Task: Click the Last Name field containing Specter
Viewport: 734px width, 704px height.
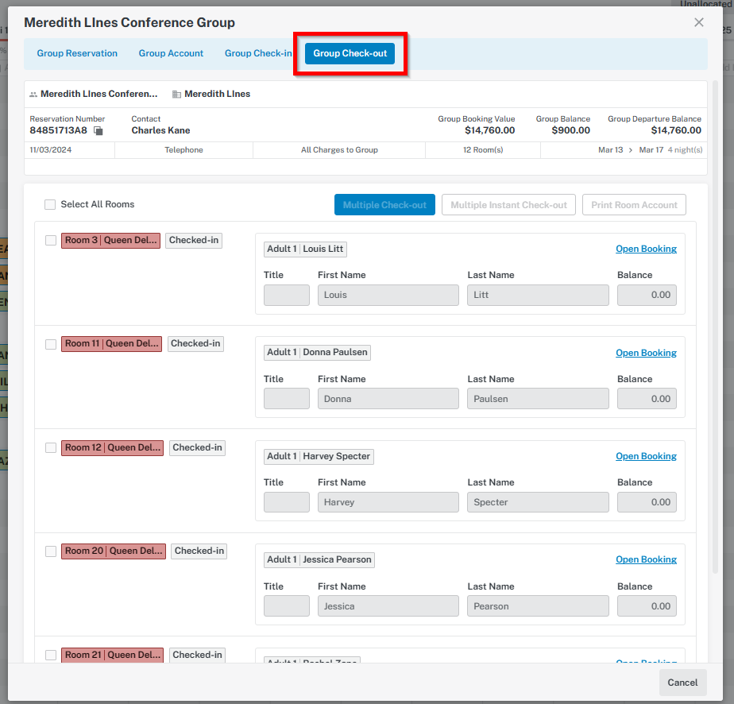Action: pos(538,502)
